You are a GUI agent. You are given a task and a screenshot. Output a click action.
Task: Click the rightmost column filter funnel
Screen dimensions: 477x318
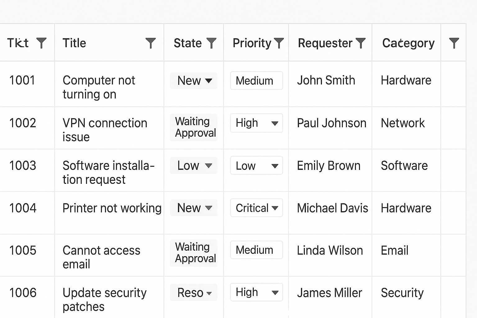454,43
